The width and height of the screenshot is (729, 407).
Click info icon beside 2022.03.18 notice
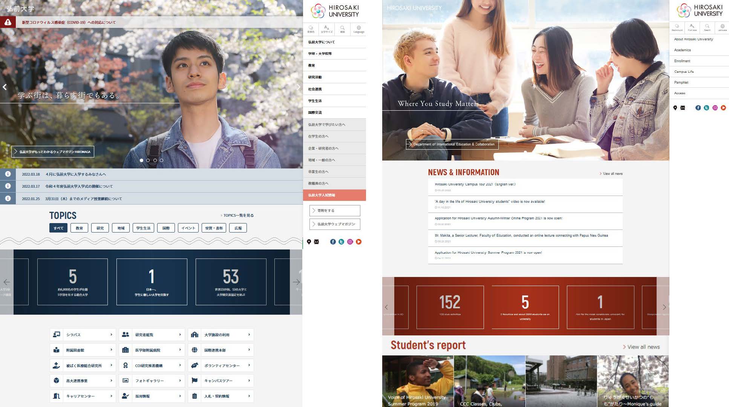click(8, 174)
